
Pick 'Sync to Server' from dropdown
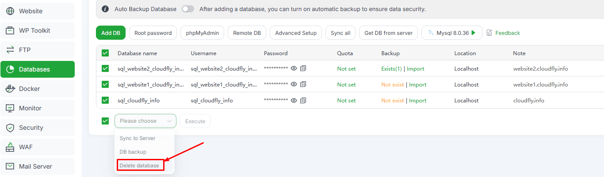click(x=137, y=138)
